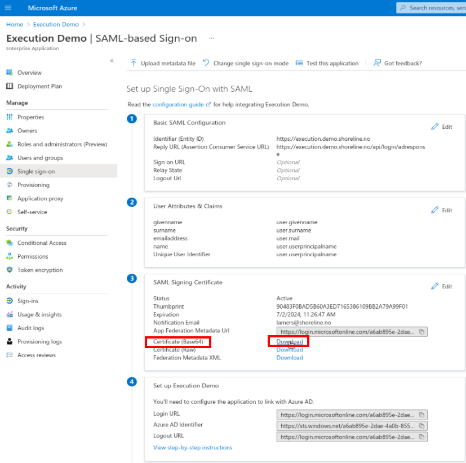Click the Deployment Plan book icon

(10, 86)
